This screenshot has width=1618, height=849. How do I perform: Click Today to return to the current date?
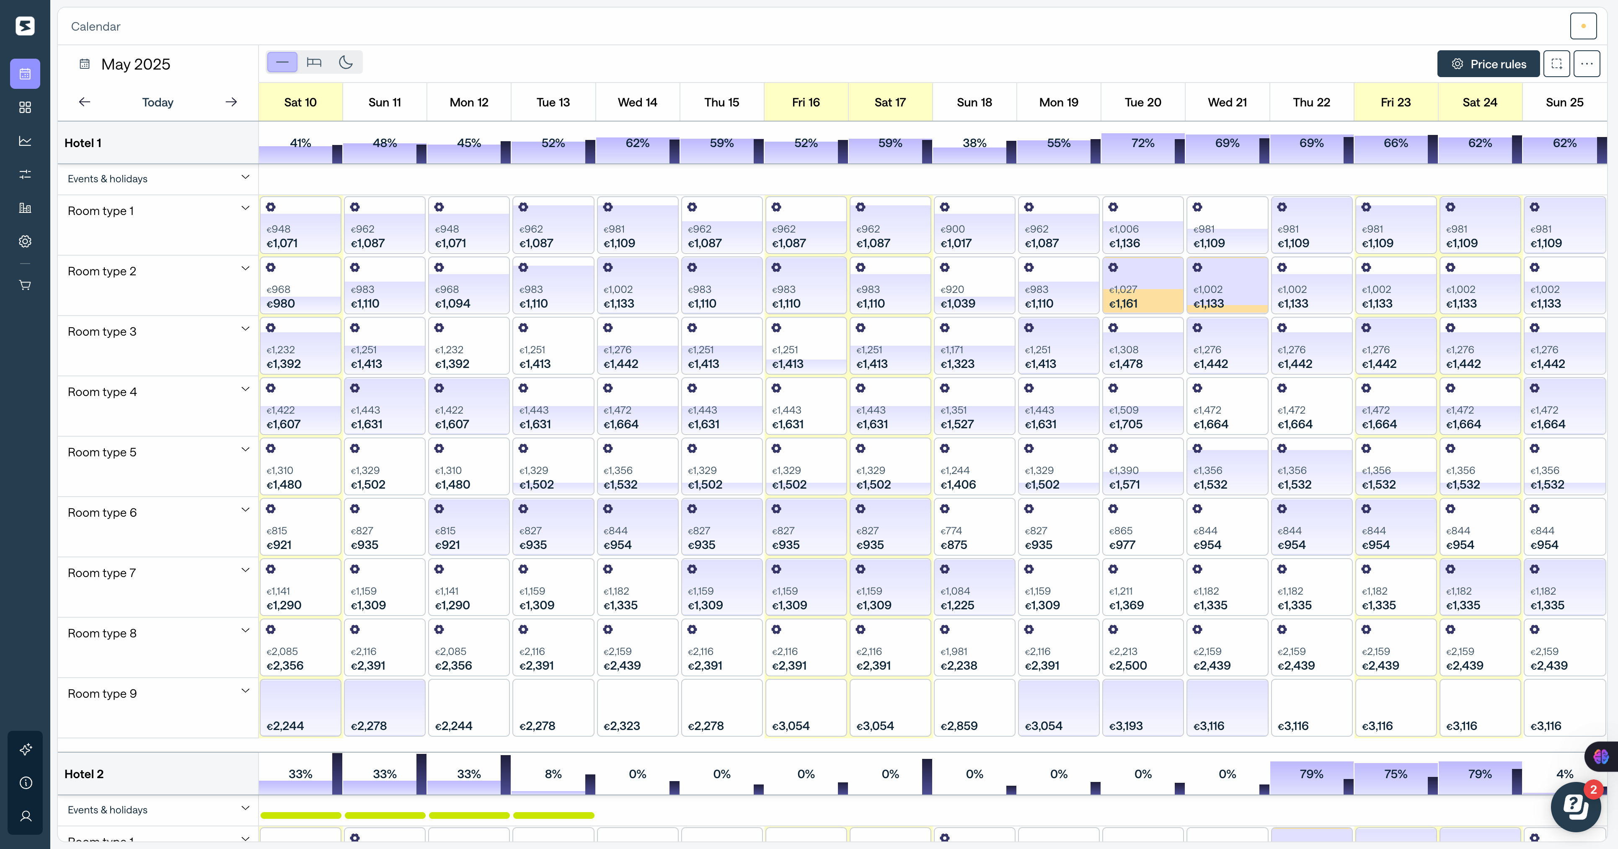(157, 102)
